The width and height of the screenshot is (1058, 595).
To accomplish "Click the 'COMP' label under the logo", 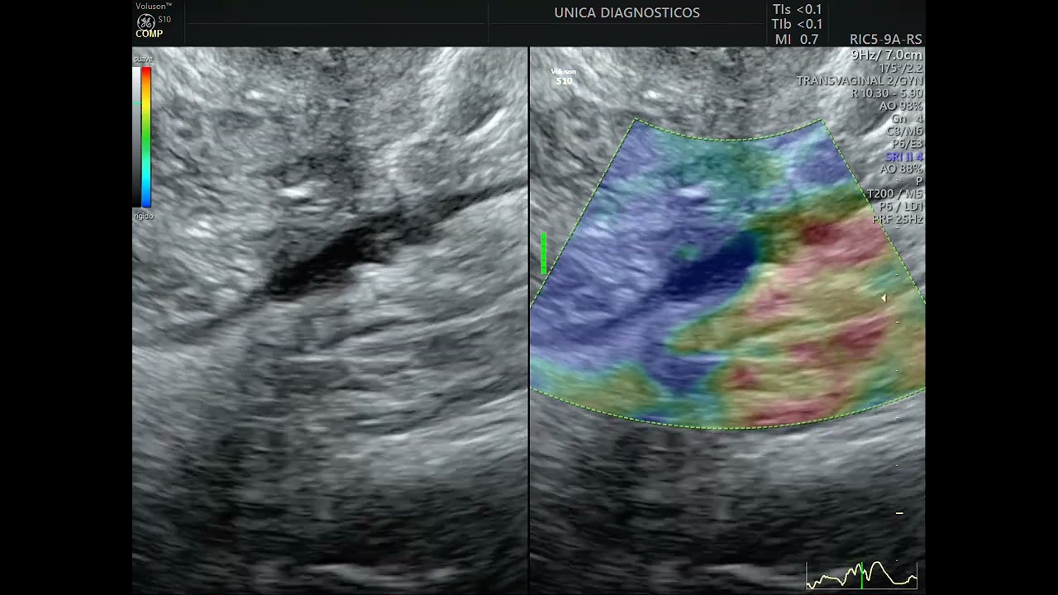I will click(x=150, y=34).
